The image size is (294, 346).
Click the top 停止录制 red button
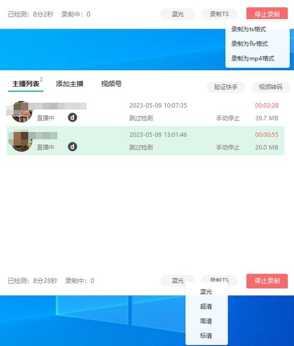(267, 14)
